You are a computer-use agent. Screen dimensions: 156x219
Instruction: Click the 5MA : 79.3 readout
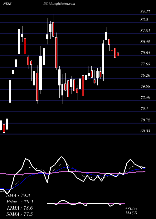(x=18, y=196)
